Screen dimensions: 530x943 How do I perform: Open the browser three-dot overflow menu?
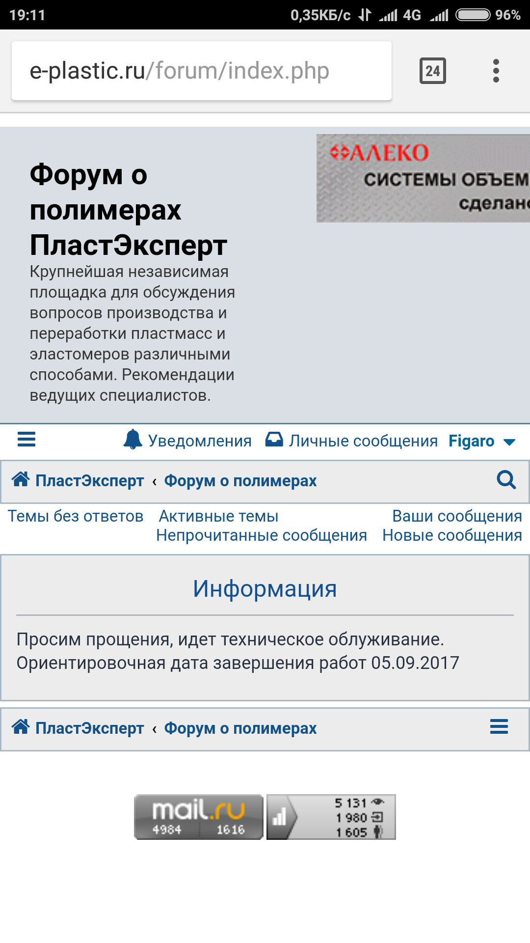(496, 71)
